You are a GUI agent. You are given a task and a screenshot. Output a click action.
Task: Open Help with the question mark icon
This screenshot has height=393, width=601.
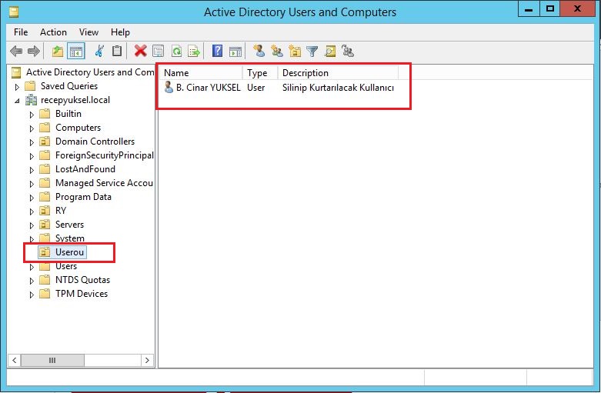[x=217, y=51]
